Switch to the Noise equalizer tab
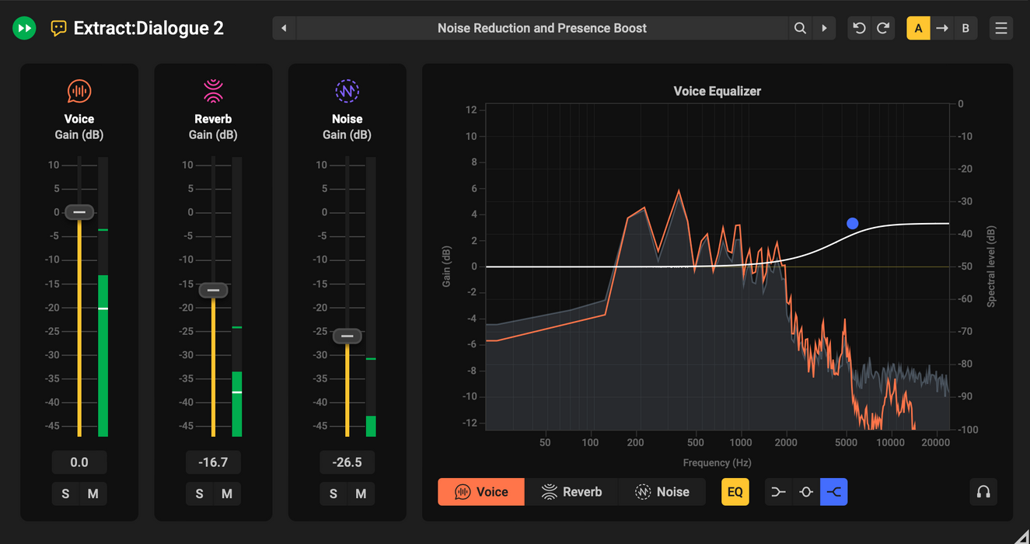The width and height of the screenshot is (1030, 544). 662,492
